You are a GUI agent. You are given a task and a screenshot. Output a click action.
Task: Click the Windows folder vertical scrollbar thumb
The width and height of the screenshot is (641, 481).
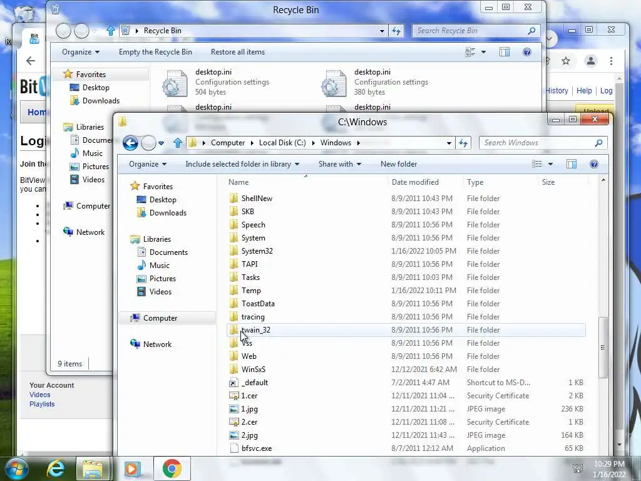tap(603, 347)
